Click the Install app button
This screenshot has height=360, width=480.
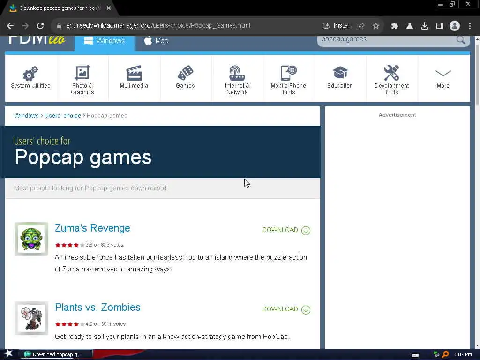(336, 26)
